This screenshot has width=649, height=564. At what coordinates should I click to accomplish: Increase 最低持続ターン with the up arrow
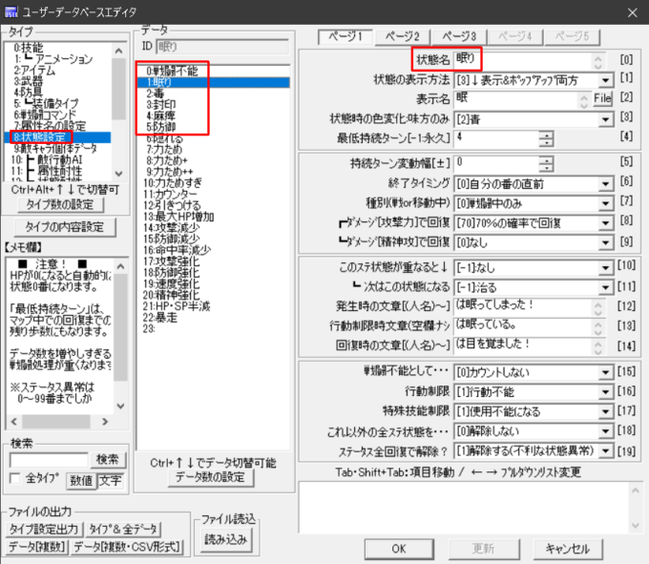coord(546,136)
